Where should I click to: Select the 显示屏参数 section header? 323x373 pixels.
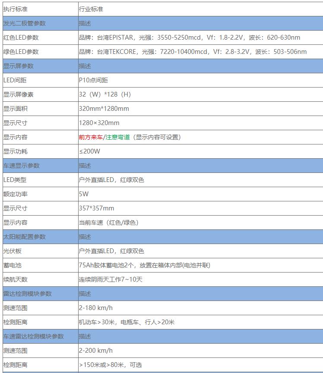(x=18, y=66)
